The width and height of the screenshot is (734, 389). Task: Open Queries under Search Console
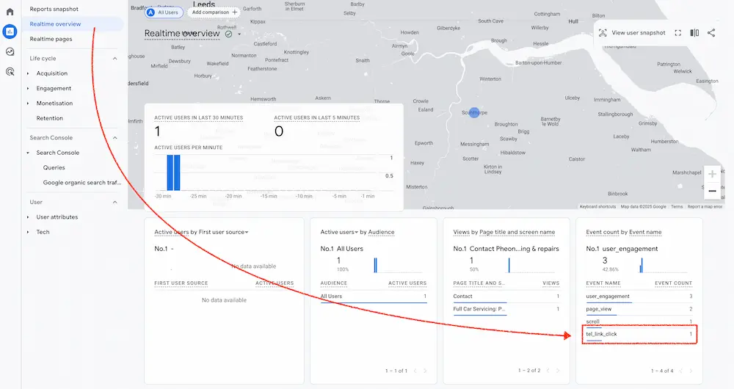[54, 167]
